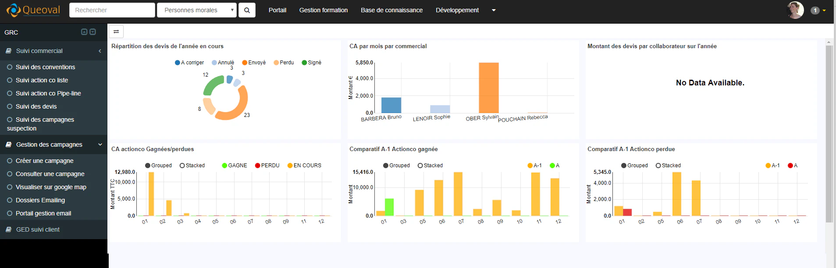The width and height of the screenshot is (836, 268).
Task: Toggle the Signé legend color dot
Action: (304, 63)
